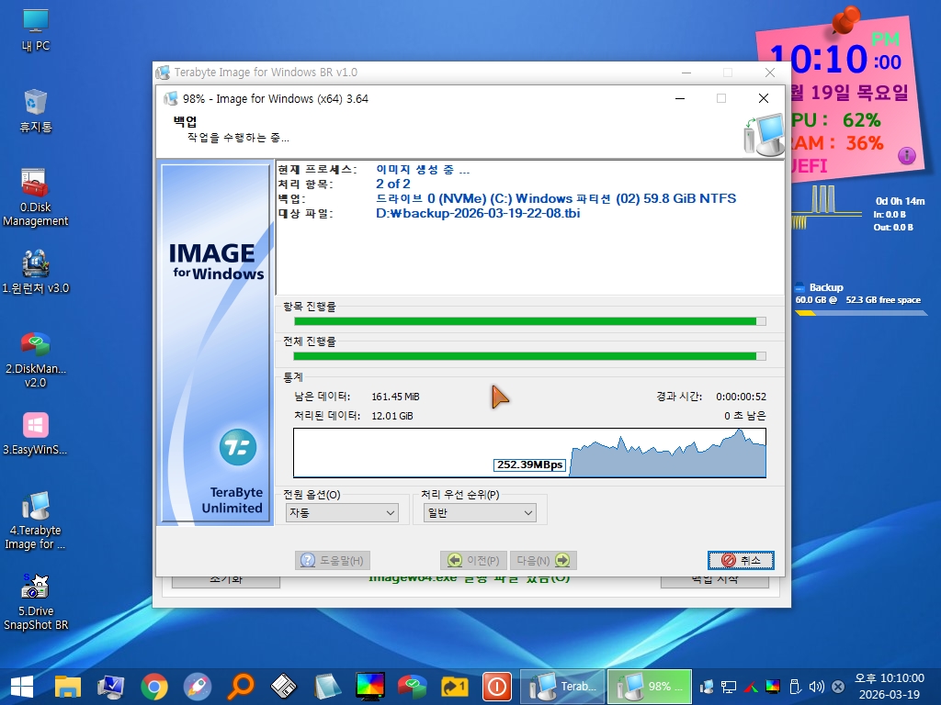941x705 pixels.
Task: Click the 항목 진행률 progress bar
Action: point(530,321)
